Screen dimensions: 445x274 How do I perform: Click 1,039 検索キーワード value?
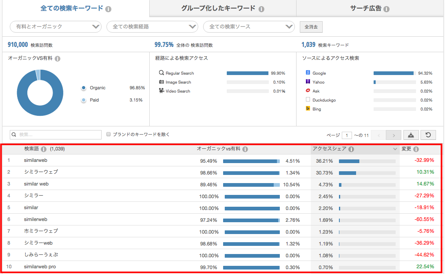(x=308, y=45)
